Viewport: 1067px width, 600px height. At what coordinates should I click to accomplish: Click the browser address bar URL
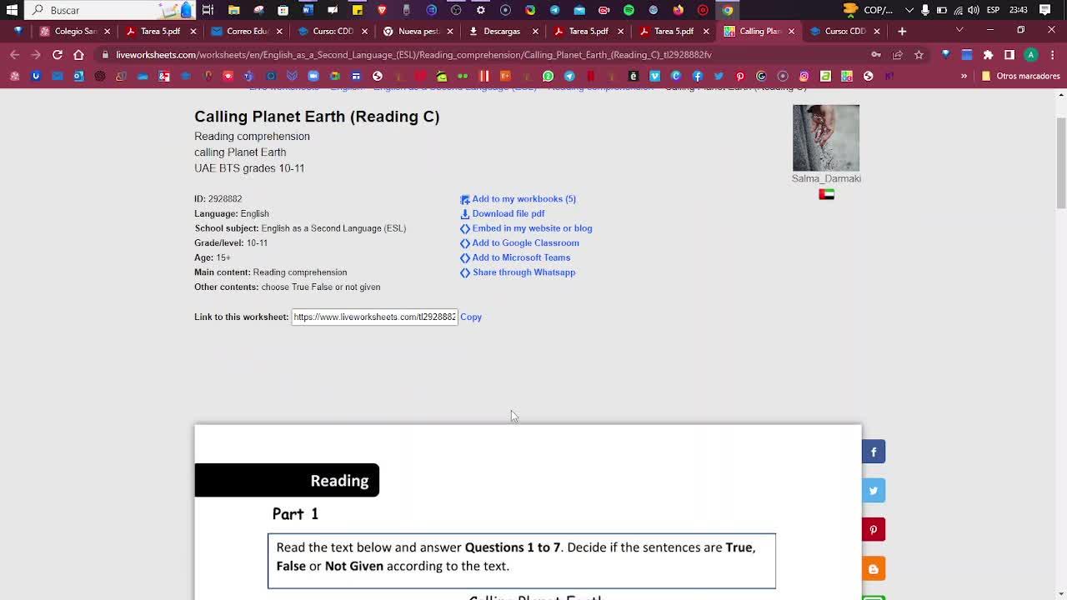413,55
